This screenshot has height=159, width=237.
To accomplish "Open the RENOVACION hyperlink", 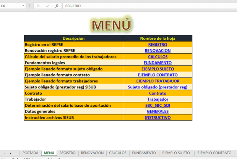I will (157, 51).
